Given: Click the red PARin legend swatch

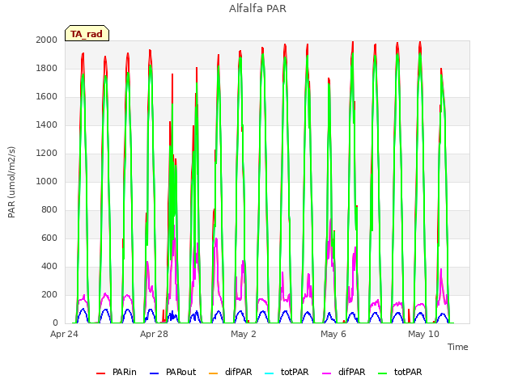Looking at the screenshot, I should tap(100, 373).
